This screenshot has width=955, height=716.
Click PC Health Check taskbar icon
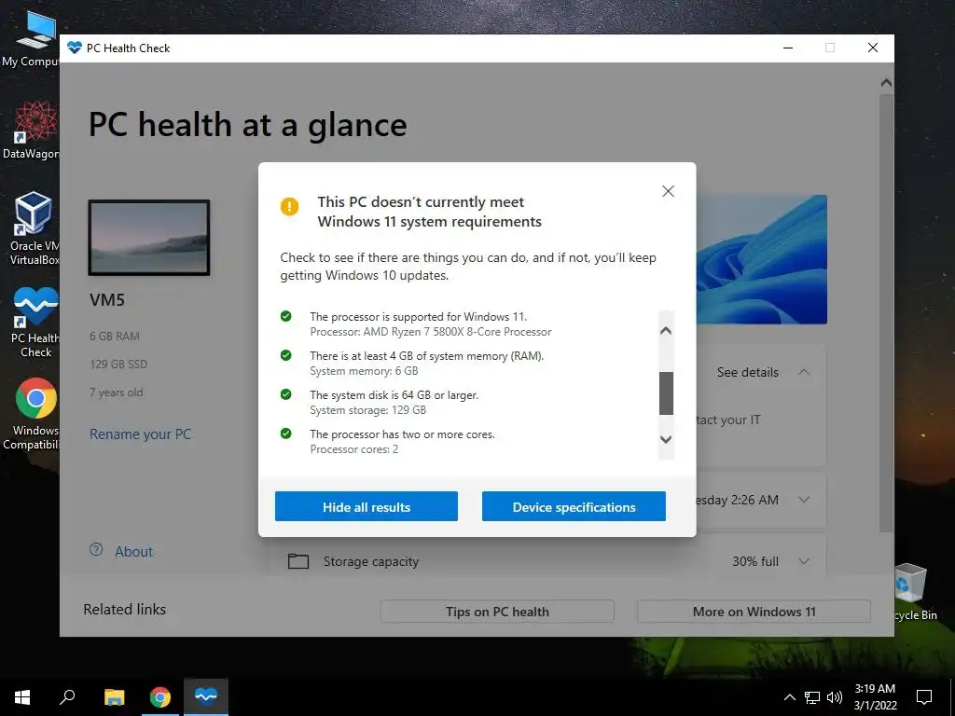(206, 697)
